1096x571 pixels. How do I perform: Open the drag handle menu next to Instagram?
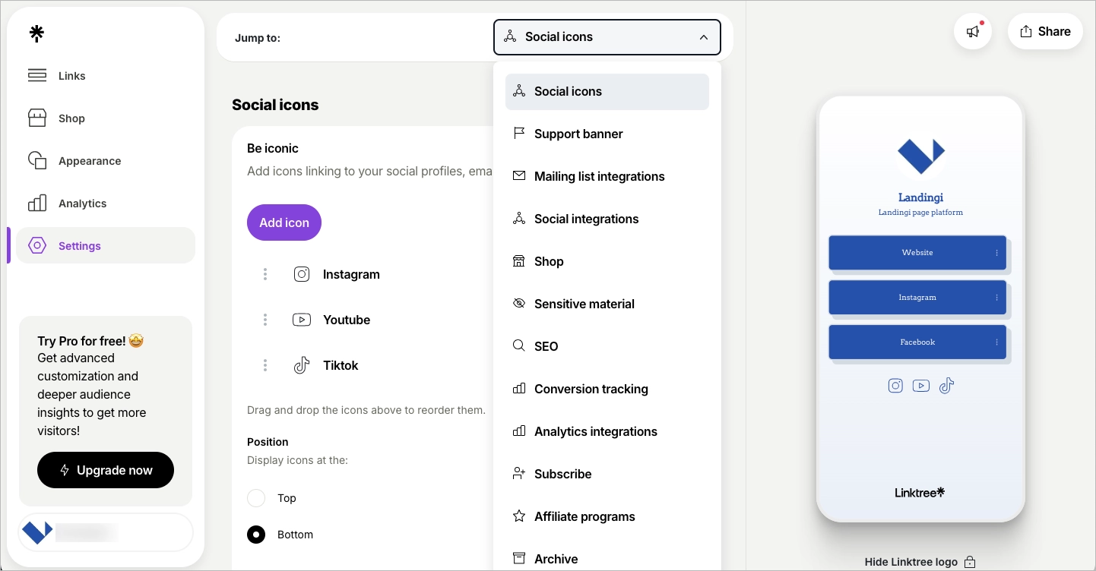click(265, 274)
